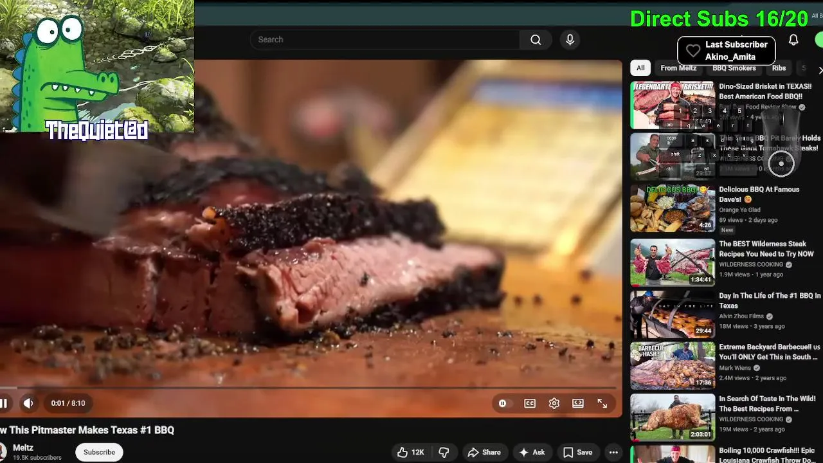Select the BBQ Smokers filter chip
This screenshot has width=823, height=463.
734,68
